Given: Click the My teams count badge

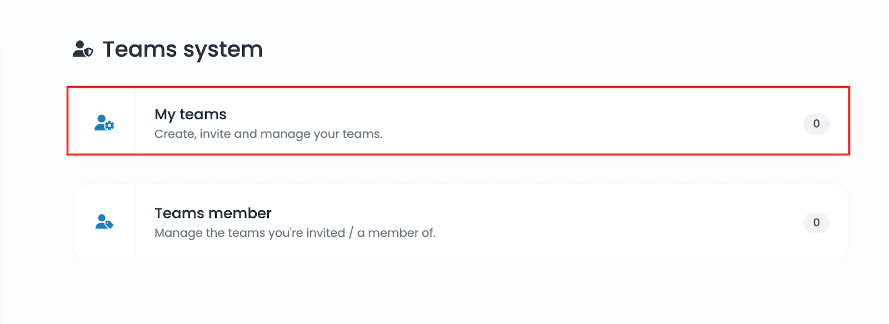Looking at the screenshot, I should coord(816,124).
